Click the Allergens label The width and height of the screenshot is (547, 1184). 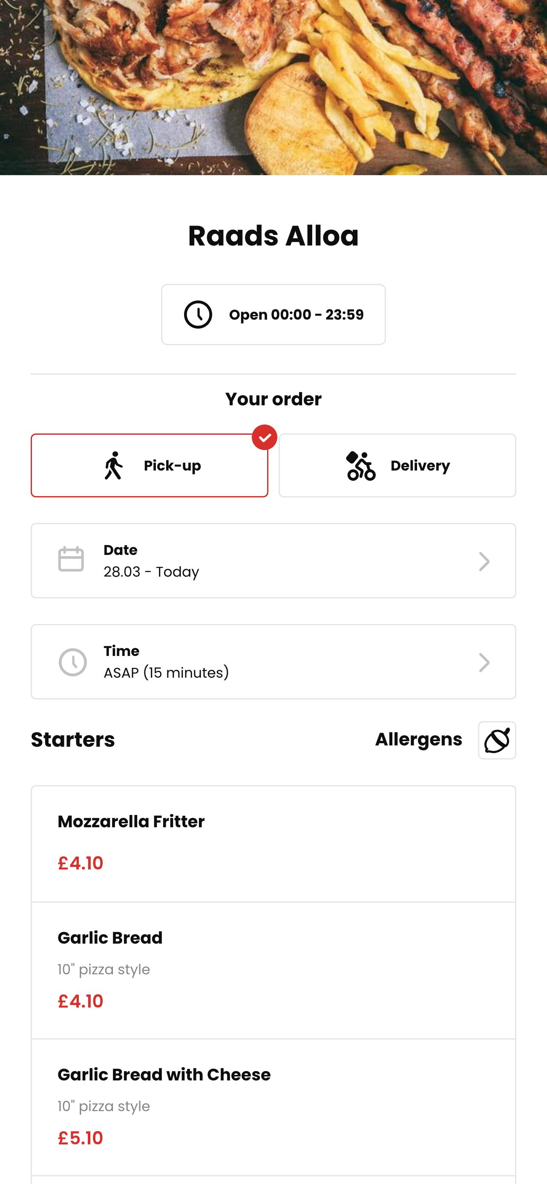pos(418,739)
